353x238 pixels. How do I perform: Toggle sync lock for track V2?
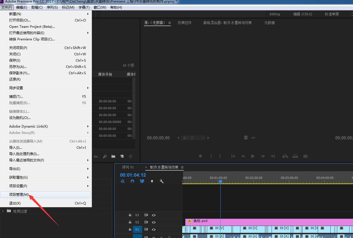tap(146, 222)
